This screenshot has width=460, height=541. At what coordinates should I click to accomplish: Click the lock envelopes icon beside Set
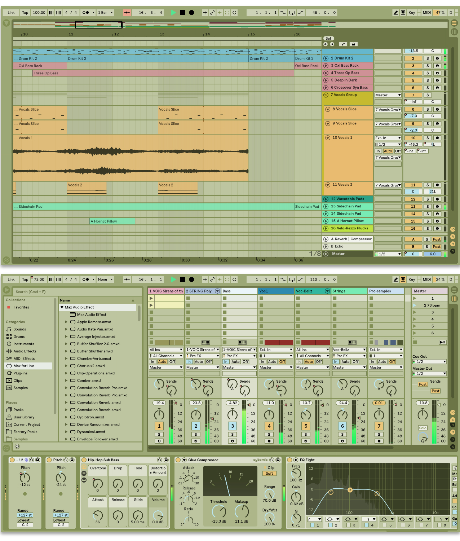tap(354, 44)
